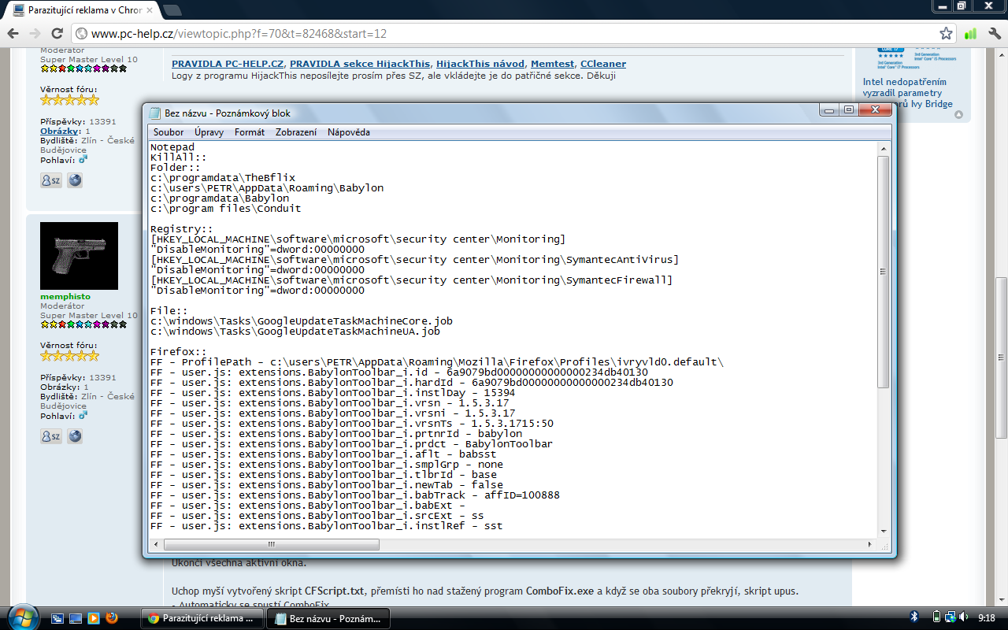This screenshot has height=630, width=1008.
Task: Click the KillAll:: line in Notepad
Action: (179, 157)
